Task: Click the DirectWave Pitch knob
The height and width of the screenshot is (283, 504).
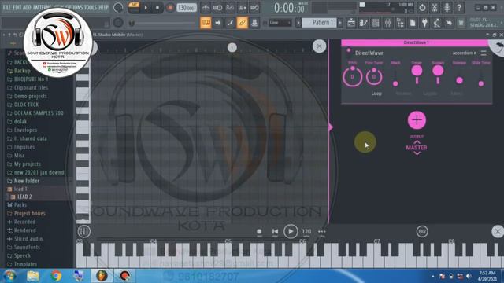Action: pos(352,77)
